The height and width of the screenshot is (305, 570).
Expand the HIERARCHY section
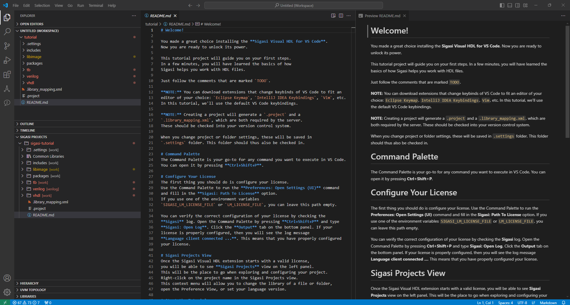(x=77, y=283)
